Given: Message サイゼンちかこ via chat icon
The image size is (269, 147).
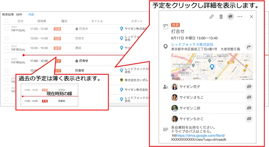Looking at the screenshot, I should click(x=249, y=119).
